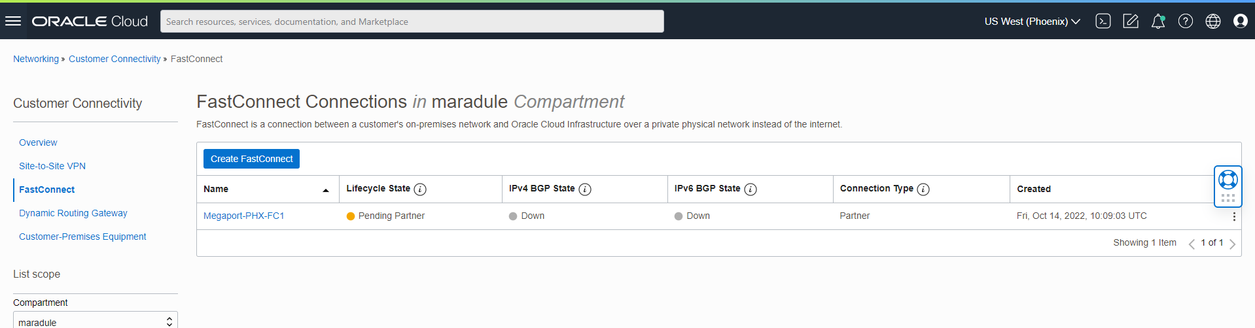1255x328 pixels.
Task: Open the Megaport-PHX-FC1 row actions menu
Action: pos(1234,216)
